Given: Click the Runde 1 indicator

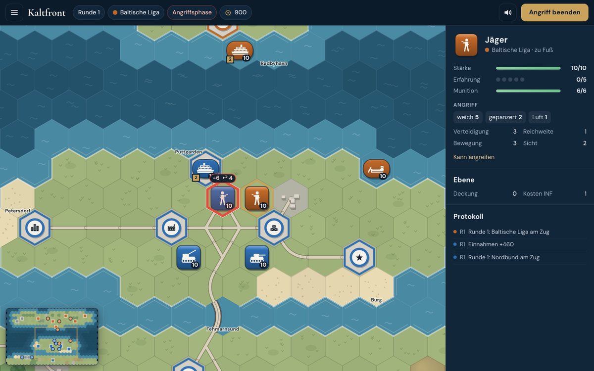Looking at the screenshot, I should click(89, 12).
